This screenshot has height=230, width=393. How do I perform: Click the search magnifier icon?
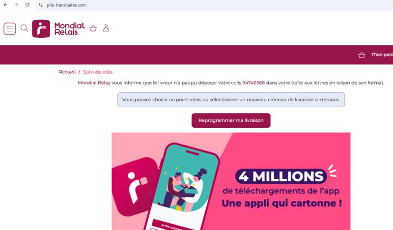click(24, 28)
